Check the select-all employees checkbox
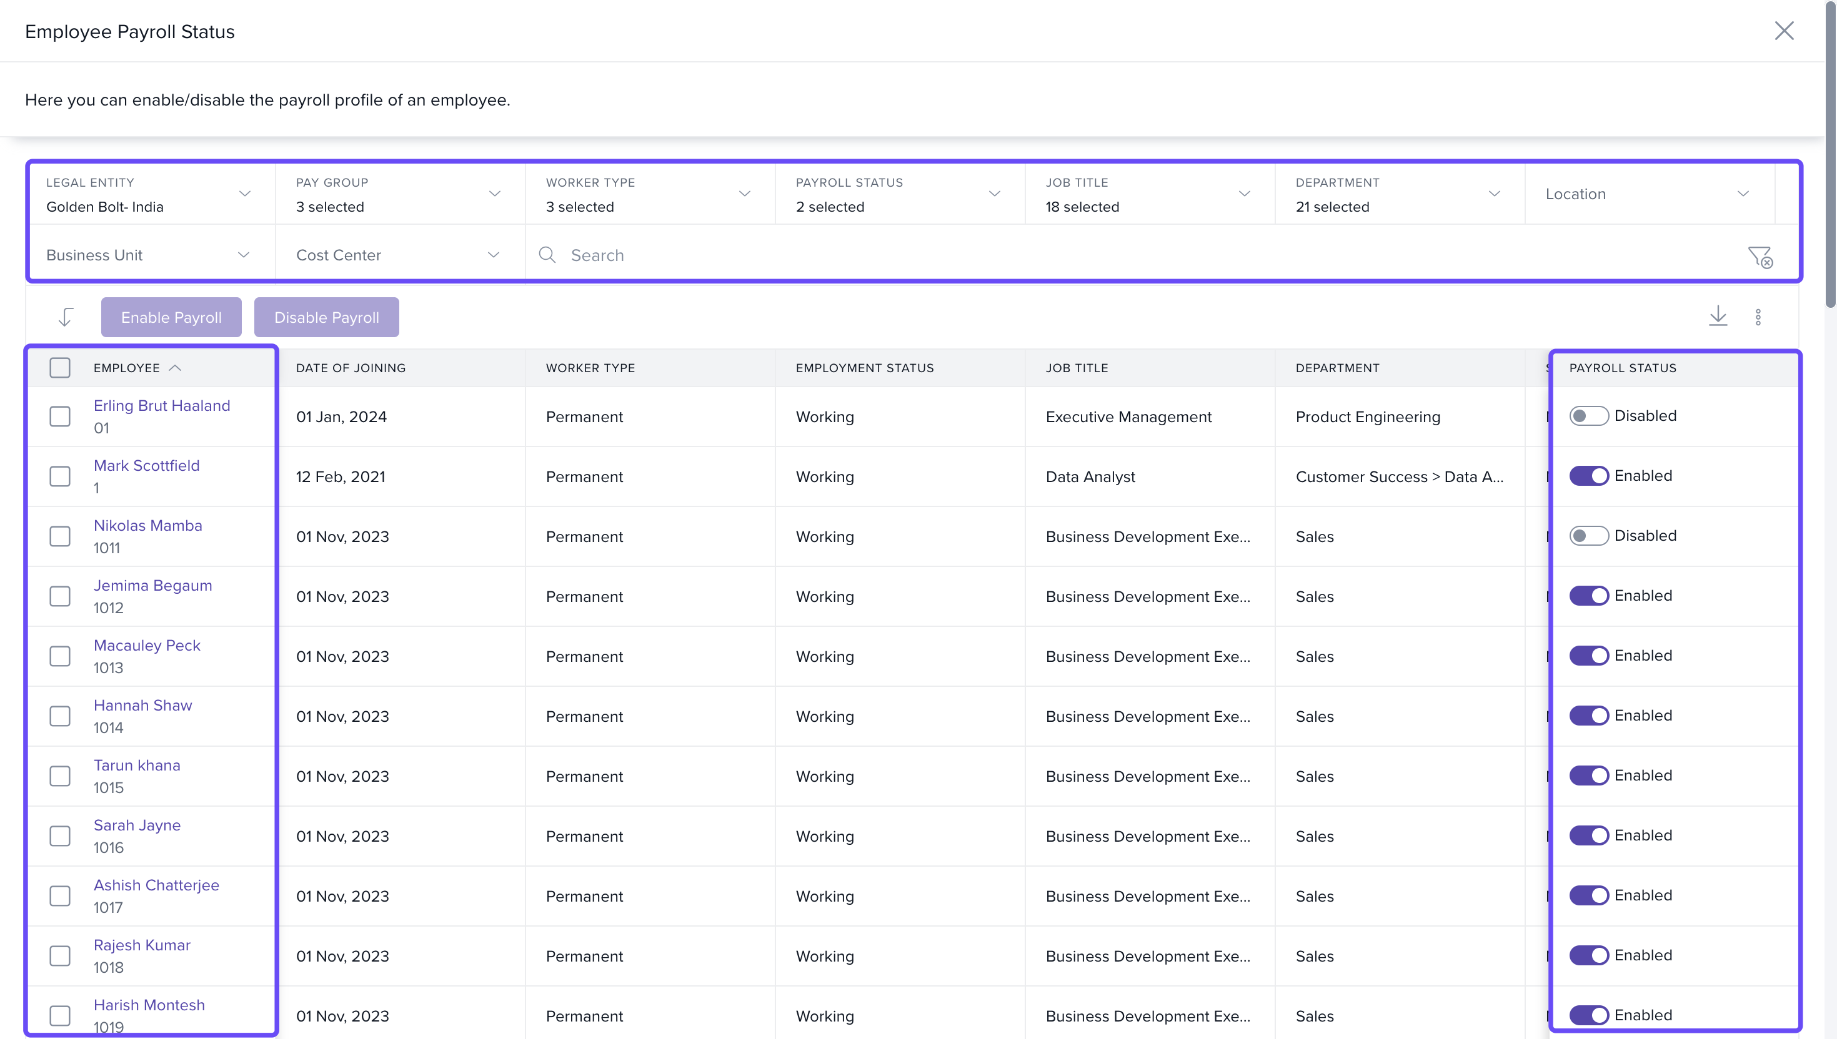 (60, 368)
